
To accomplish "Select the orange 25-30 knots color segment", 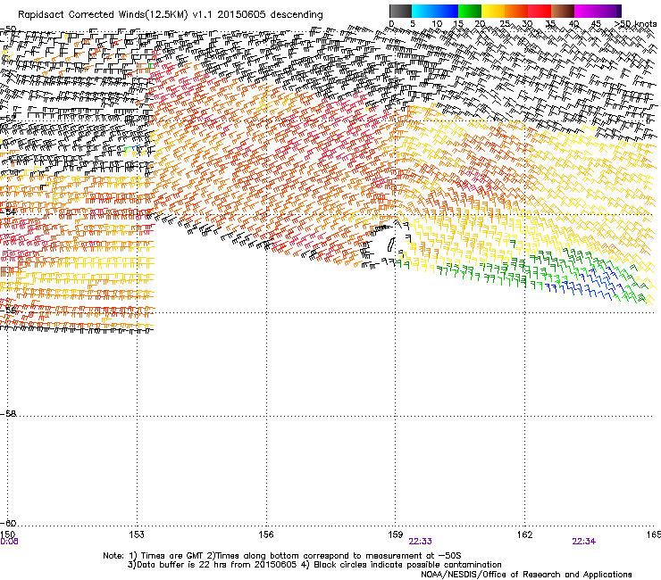I will tap(516, 11).
